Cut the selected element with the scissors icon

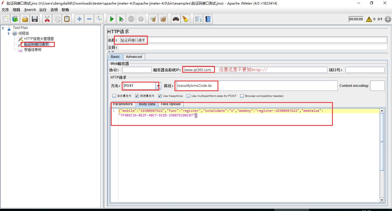pyautogui.click(x=47, y=19)
